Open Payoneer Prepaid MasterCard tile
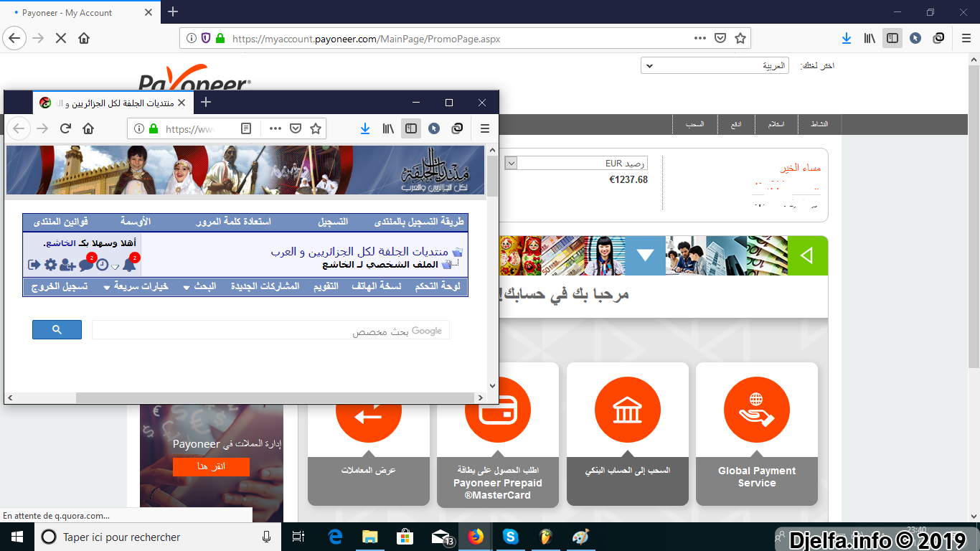 tap(498, 434)
